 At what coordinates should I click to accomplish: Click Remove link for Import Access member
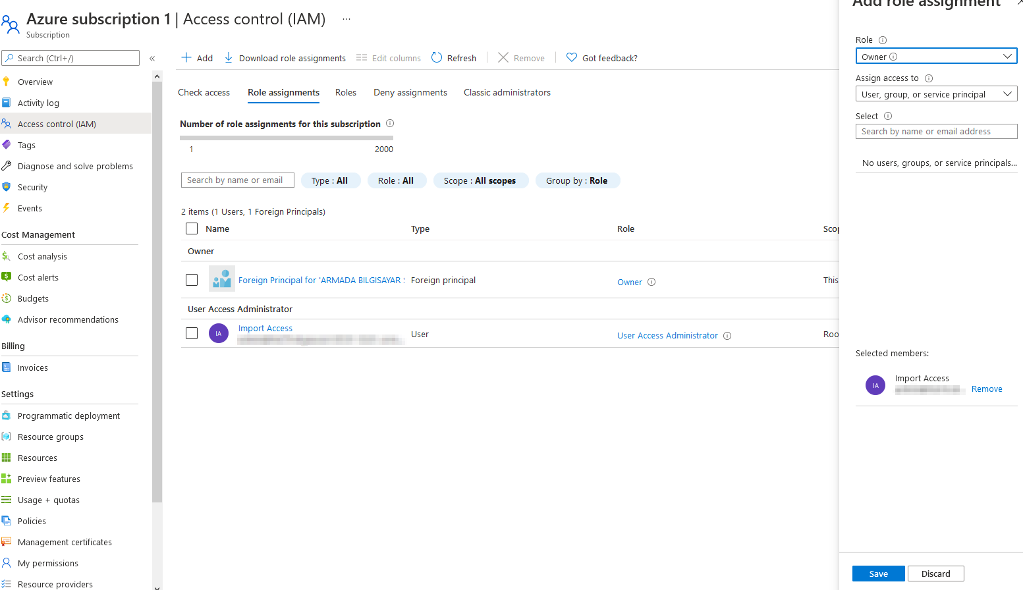[987, 389]
